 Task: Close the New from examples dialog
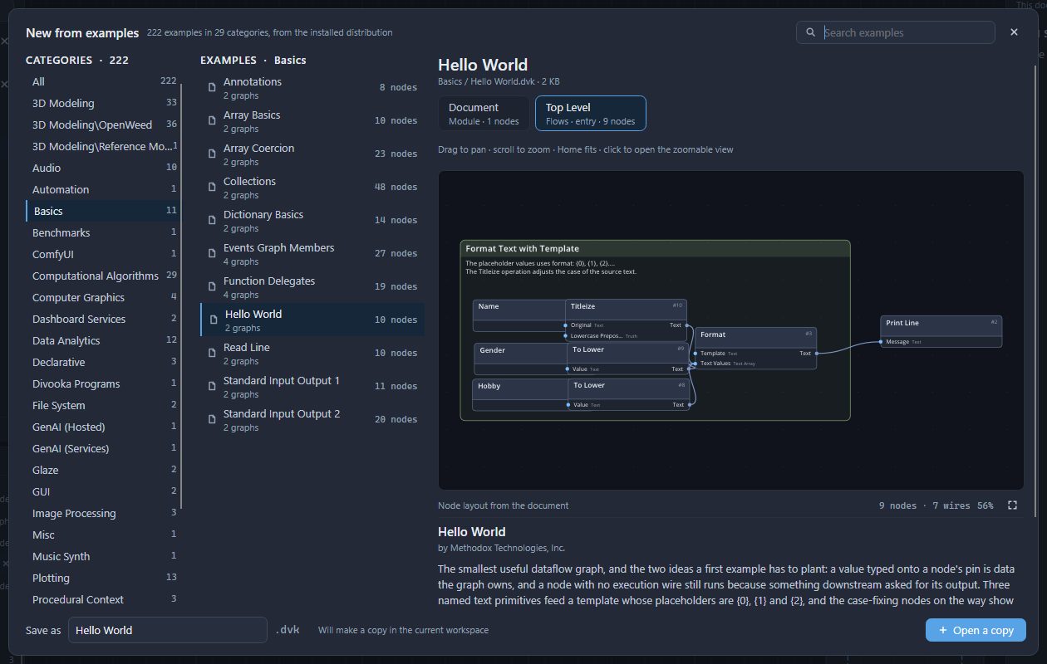1014,32
